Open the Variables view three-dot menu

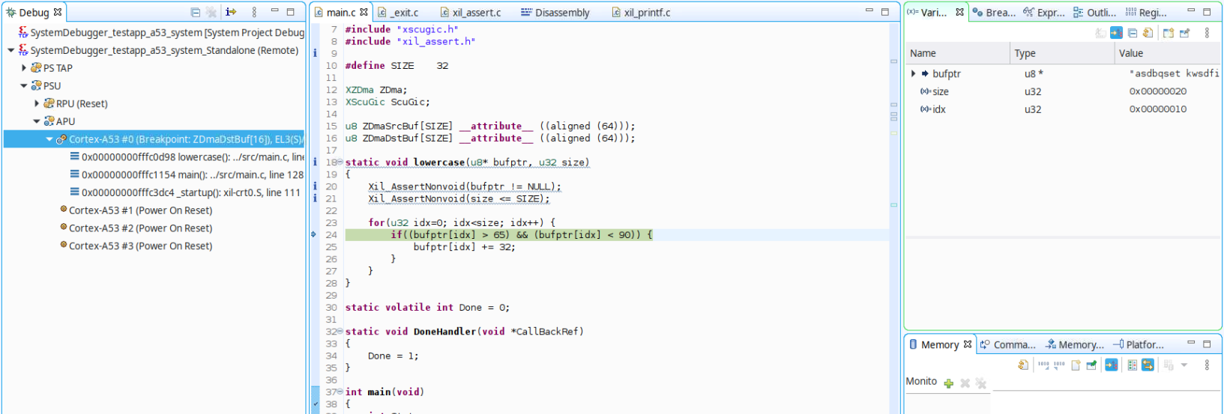click(x=1207, y=33)
